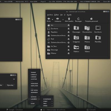The image size is (111, 111).
Task: Open the Documentos folder
Action: pyautogui.click(x=87, y=29)
